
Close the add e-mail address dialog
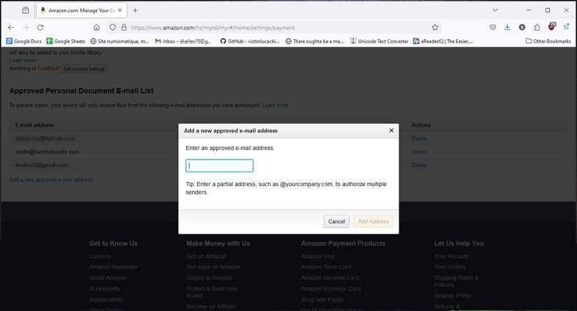coord(392,130)
